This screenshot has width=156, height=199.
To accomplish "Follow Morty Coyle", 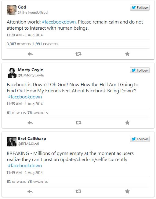I will coord(140,70).
